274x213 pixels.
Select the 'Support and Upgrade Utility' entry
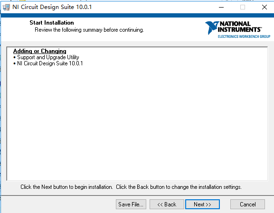48,57
